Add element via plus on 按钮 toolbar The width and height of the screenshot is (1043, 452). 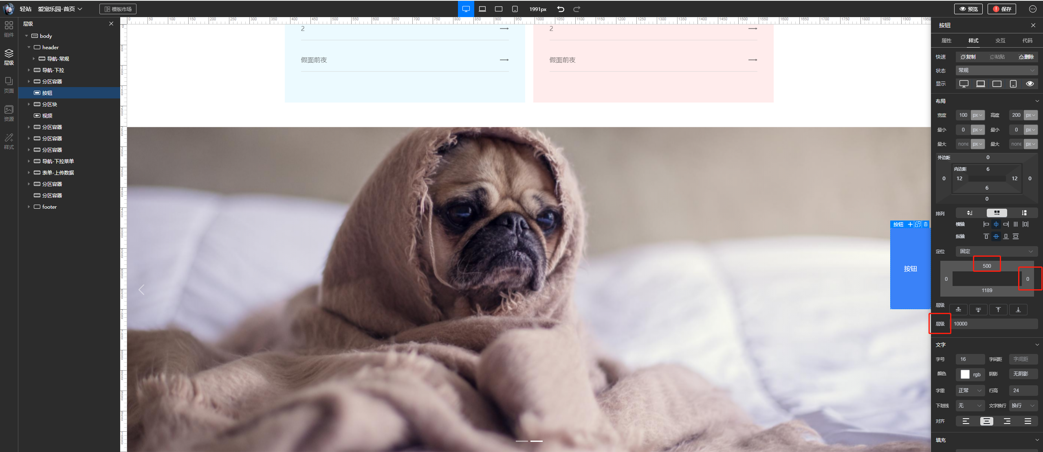910,224
